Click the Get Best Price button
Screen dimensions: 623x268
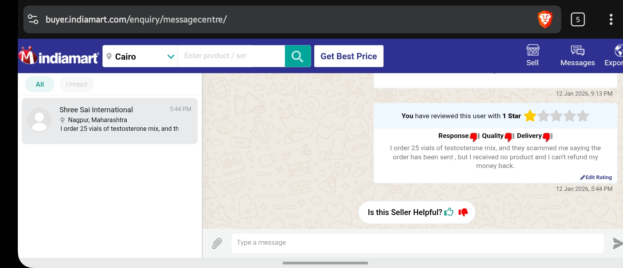[x=349, y=56]
